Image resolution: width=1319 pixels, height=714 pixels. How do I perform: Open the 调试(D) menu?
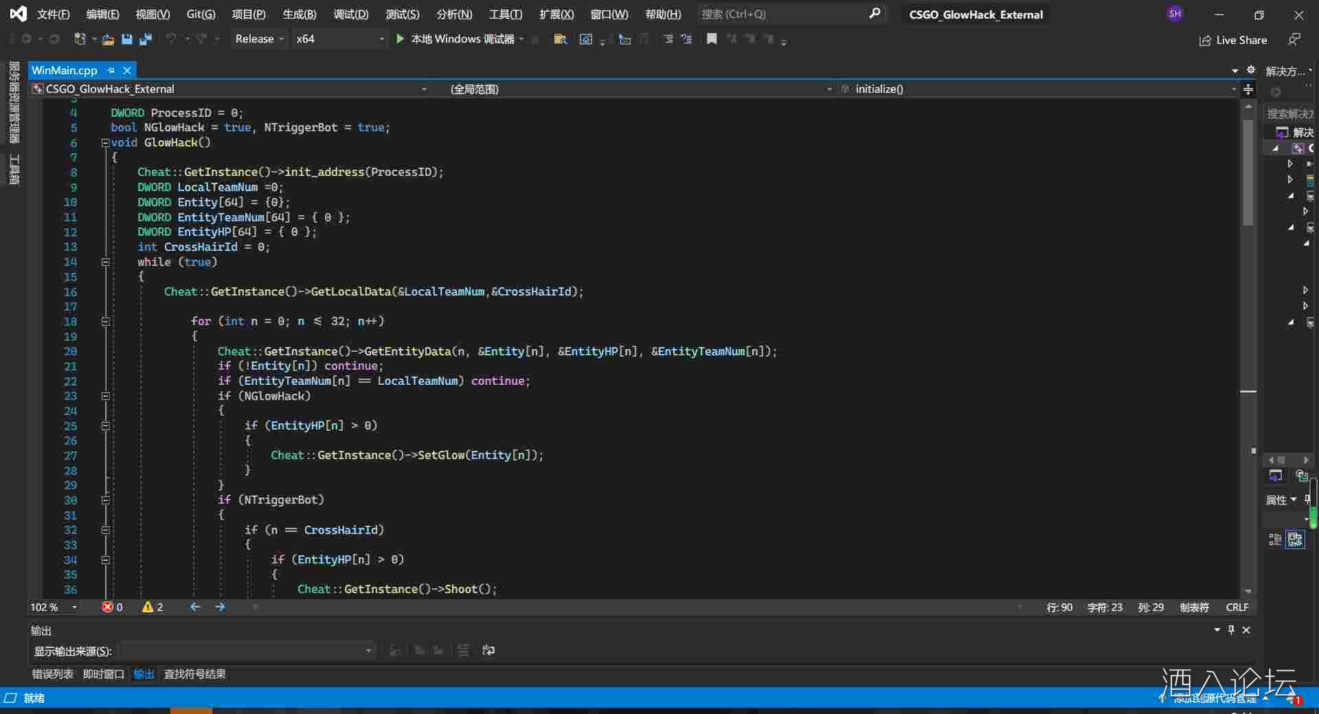(350, 14)
